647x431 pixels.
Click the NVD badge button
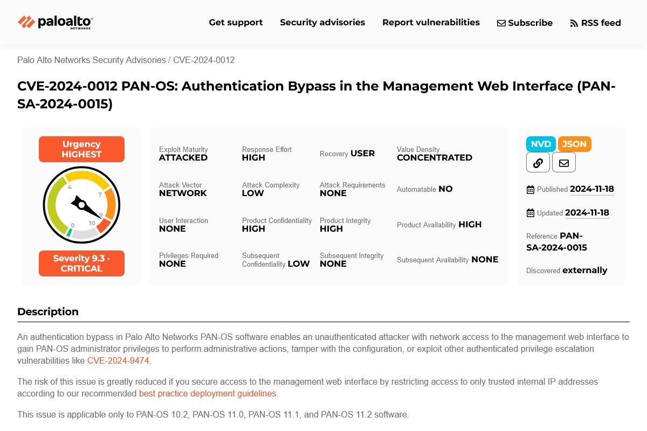click(x=541, y=144)
